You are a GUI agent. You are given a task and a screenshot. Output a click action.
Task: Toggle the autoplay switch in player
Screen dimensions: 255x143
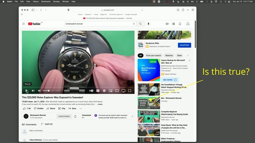[x=91, y=91]
